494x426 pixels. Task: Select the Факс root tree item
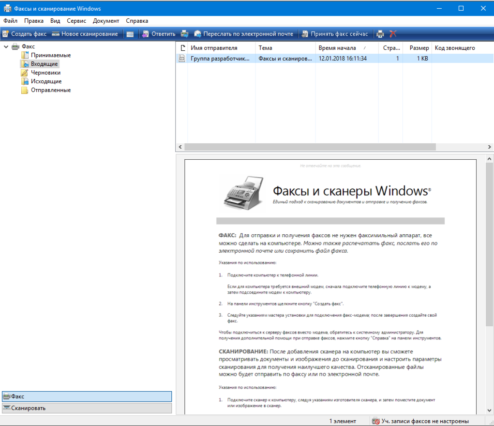click(28, 46)
